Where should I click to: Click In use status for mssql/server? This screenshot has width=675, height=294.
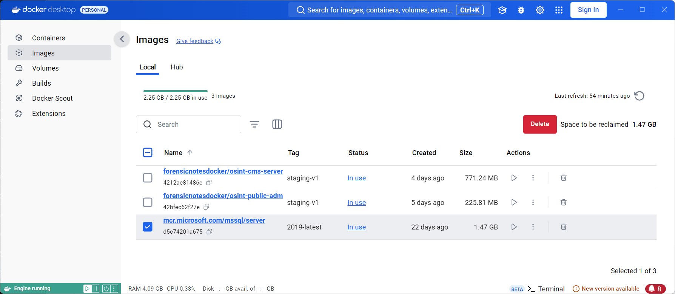(x=357, y=227)
